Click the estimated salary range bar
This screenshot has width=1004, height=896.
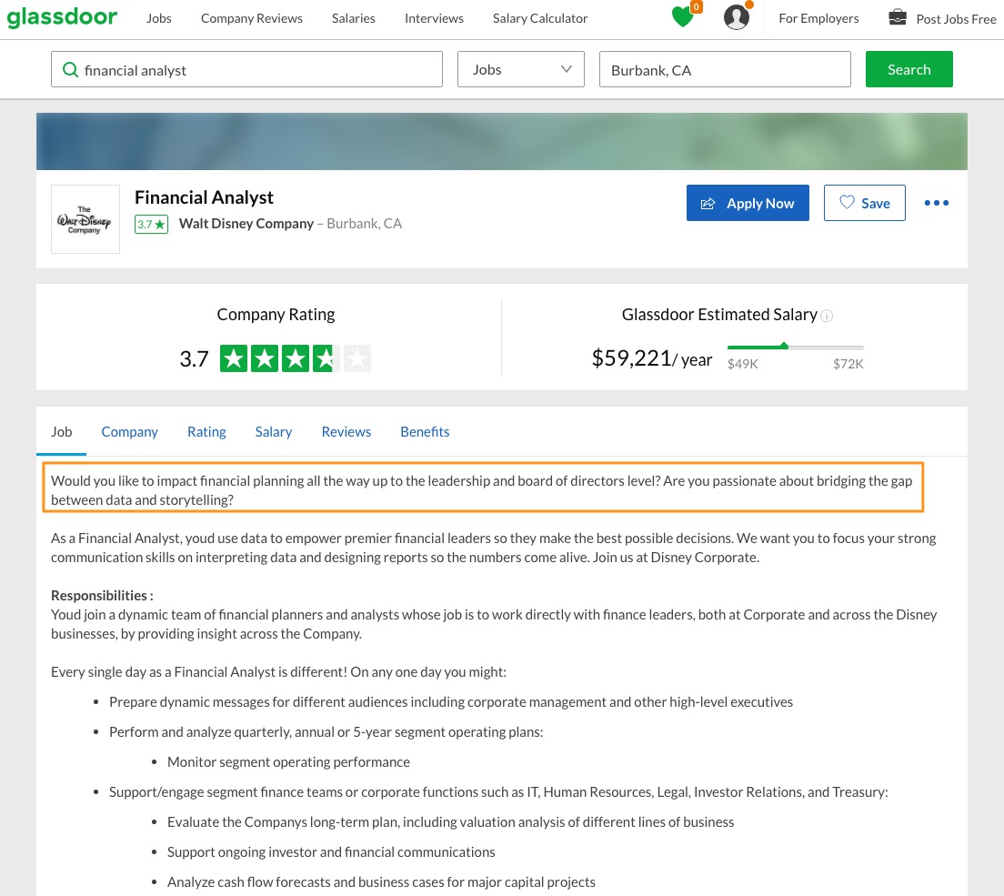795,347
